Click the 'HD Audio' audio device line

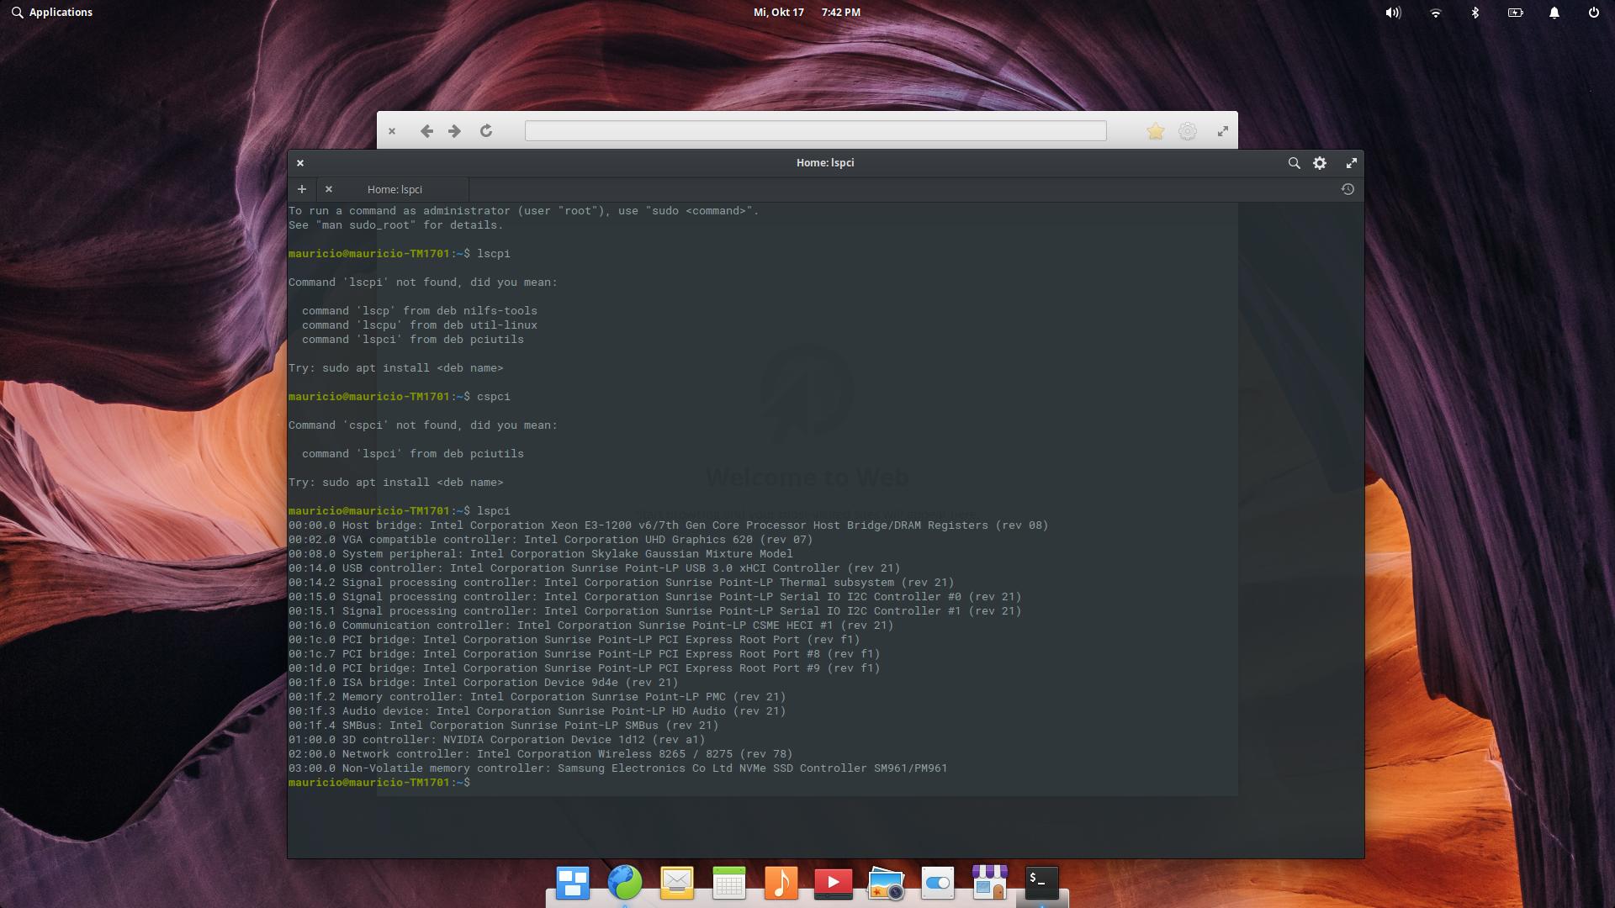537,711
